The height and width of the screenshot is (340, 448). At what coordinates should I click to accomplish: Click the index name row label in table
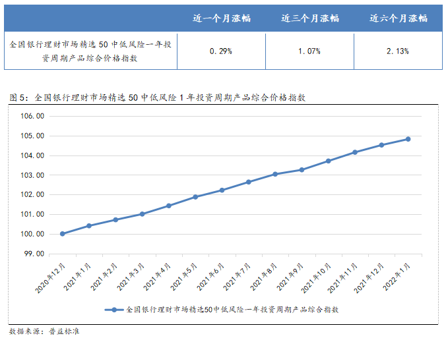91,51
